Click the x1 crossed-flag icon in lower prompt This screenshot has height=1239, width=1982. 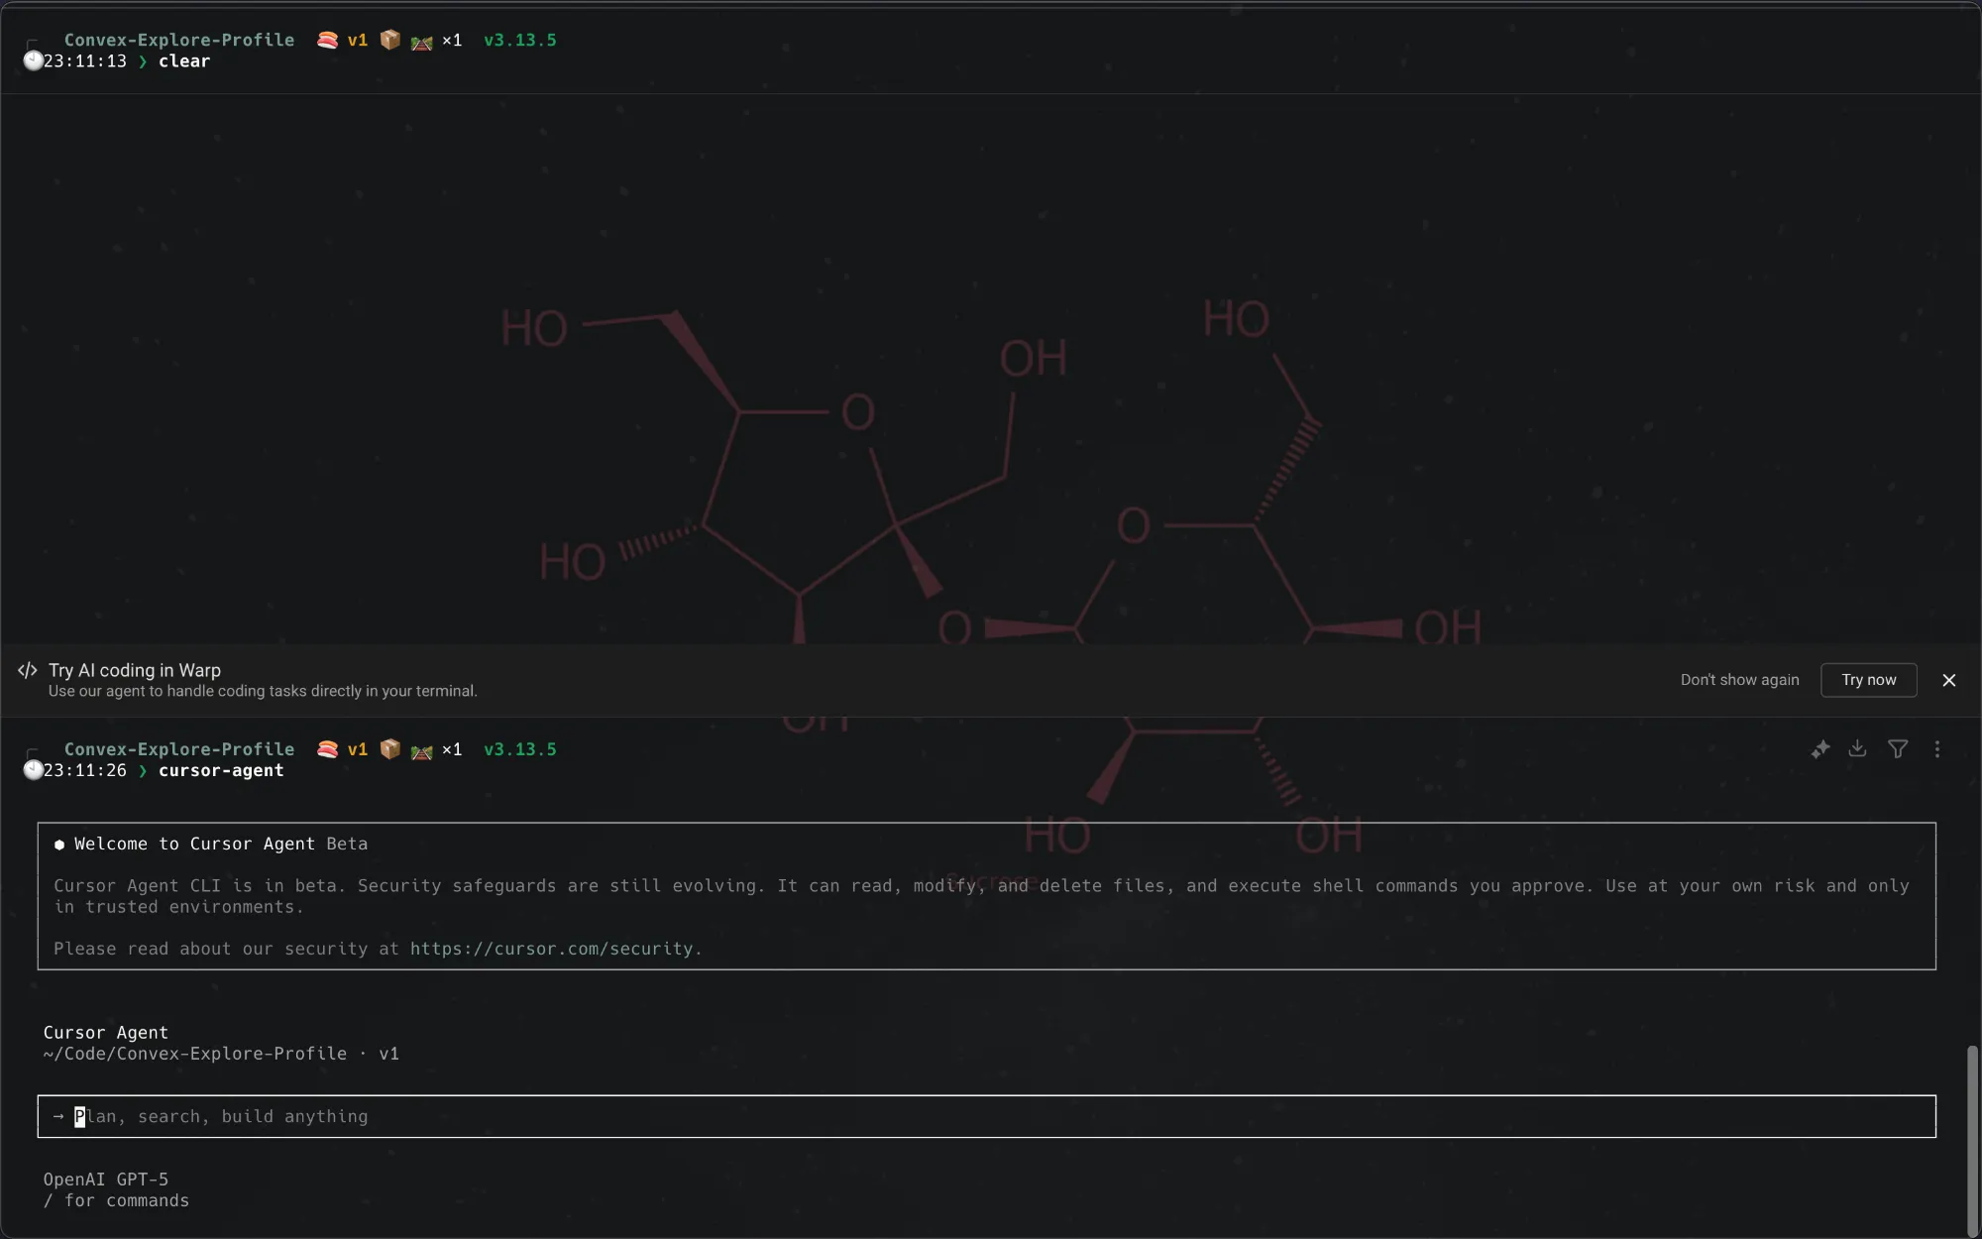pos(422,750)
